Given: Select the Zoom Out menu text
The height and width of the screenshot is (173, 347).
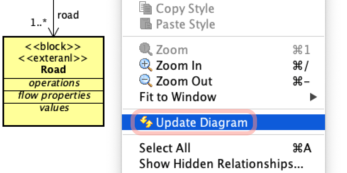Looking at the screenshot, I should pos(184,81).
